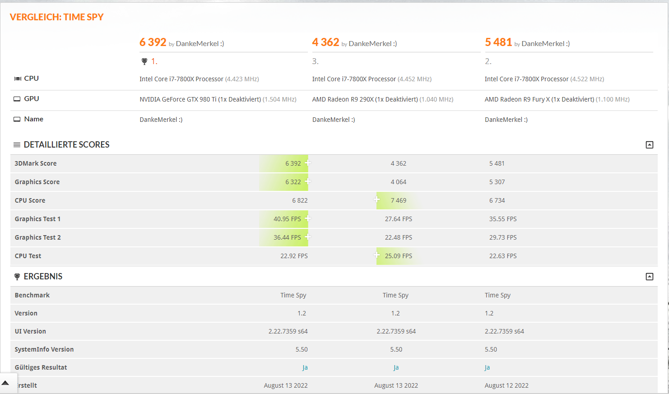This screenshot has height=394, width=669.
Task: Click the plus marker next to 7 469
Action: click(377, 199)
